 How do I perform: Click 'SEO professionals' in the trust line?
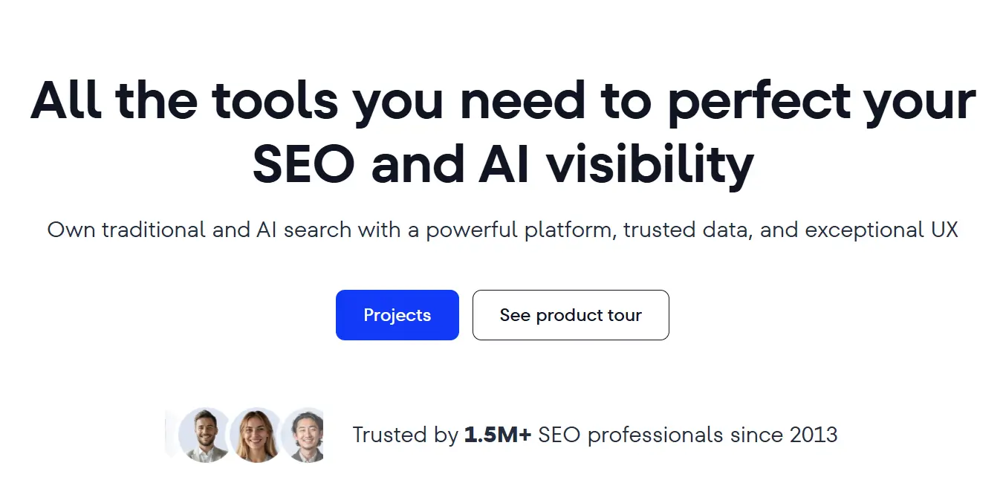(630, 435)
